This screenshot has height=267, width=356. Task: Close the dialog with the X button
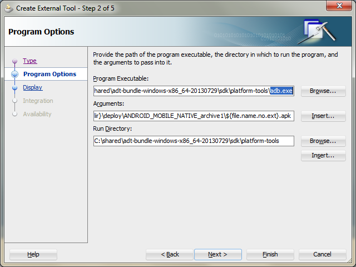click(x=339, y=6)
